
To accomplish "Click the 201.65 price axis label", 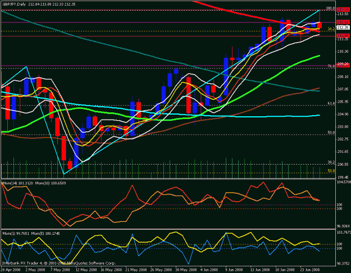I will [x=343, y=152].
